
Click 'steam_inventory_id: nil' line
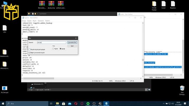[34, 73]
